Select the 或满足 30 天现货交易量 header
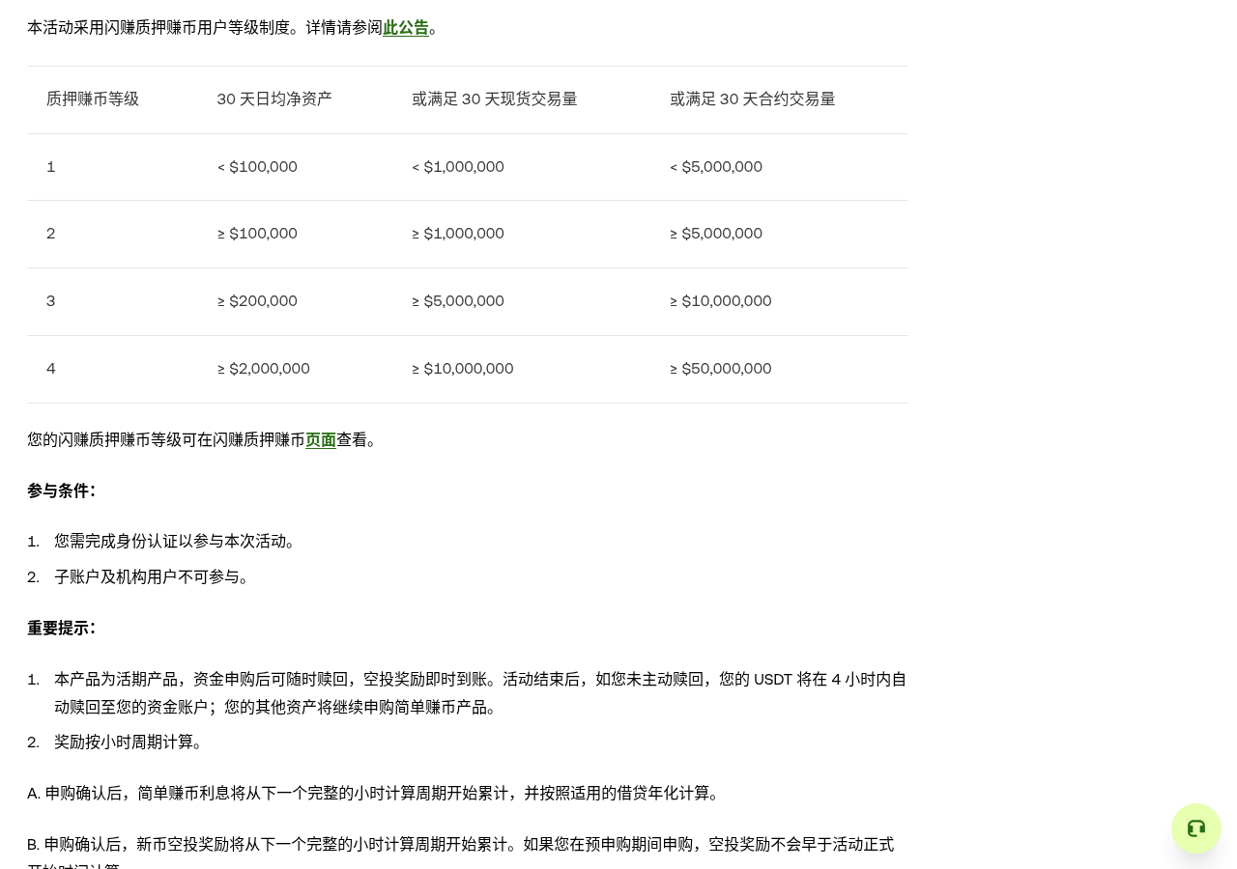The image size is (1237, 869). click(495, 99)
